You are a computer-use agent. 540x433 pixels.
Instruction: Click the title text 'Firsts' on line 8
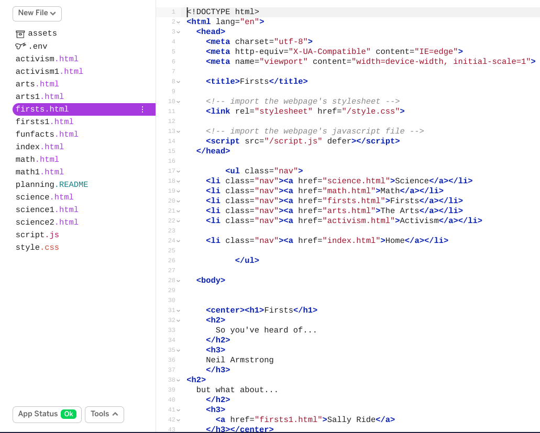click(x=254, y=82)
